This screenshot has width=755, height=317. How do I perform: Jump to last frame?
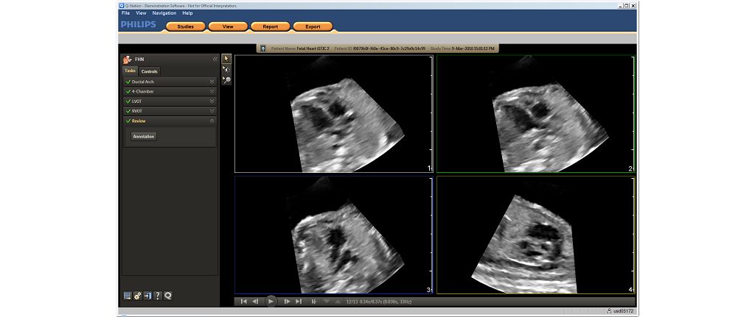tap(299, 302)
